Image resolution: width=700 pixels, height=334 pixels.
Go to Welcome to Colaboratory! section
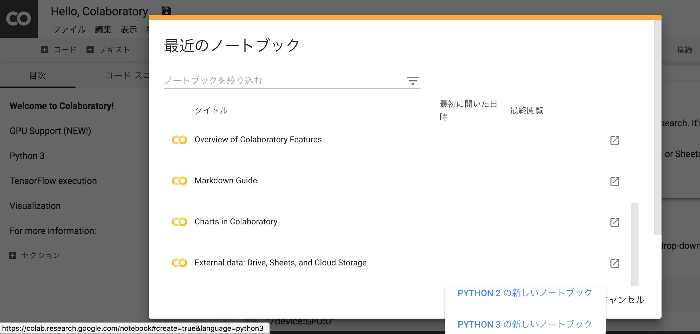tap(62, 106)
